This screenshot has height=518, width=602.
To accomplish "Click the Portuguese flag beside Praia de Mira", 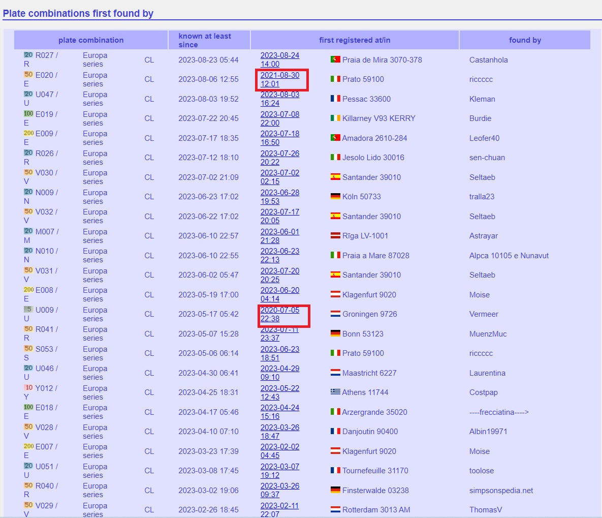I will 335,59.
